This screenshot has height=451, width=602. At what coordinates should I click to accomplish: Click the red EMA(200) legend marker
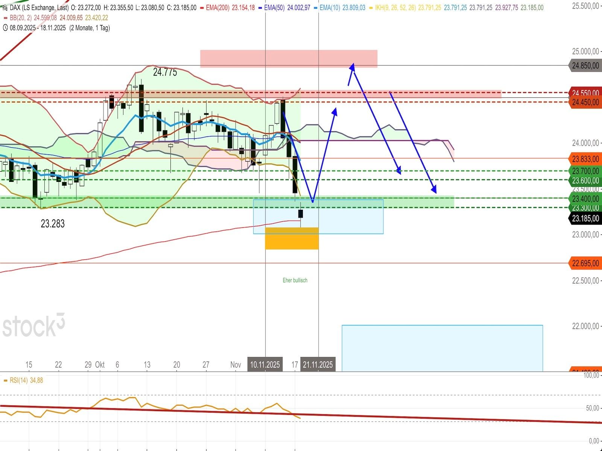pos(202,8)
